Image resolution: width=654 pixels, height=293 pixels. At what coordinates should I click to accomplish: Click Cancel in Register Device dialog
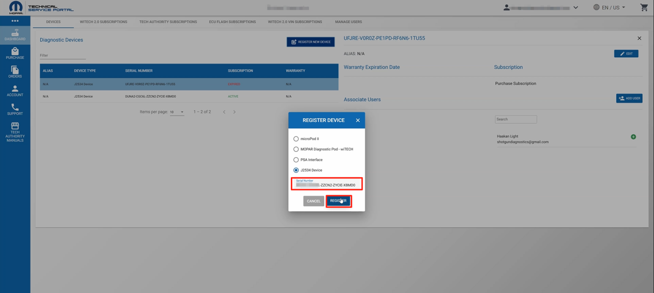pyautogui.click(x=314, y=201)
